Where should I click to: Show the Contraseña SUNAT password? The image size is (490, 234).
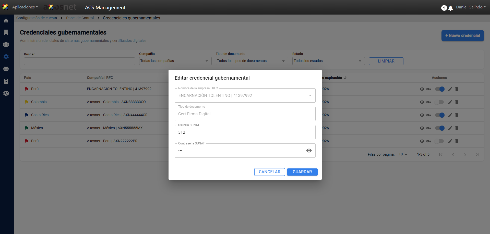point(309,151)
